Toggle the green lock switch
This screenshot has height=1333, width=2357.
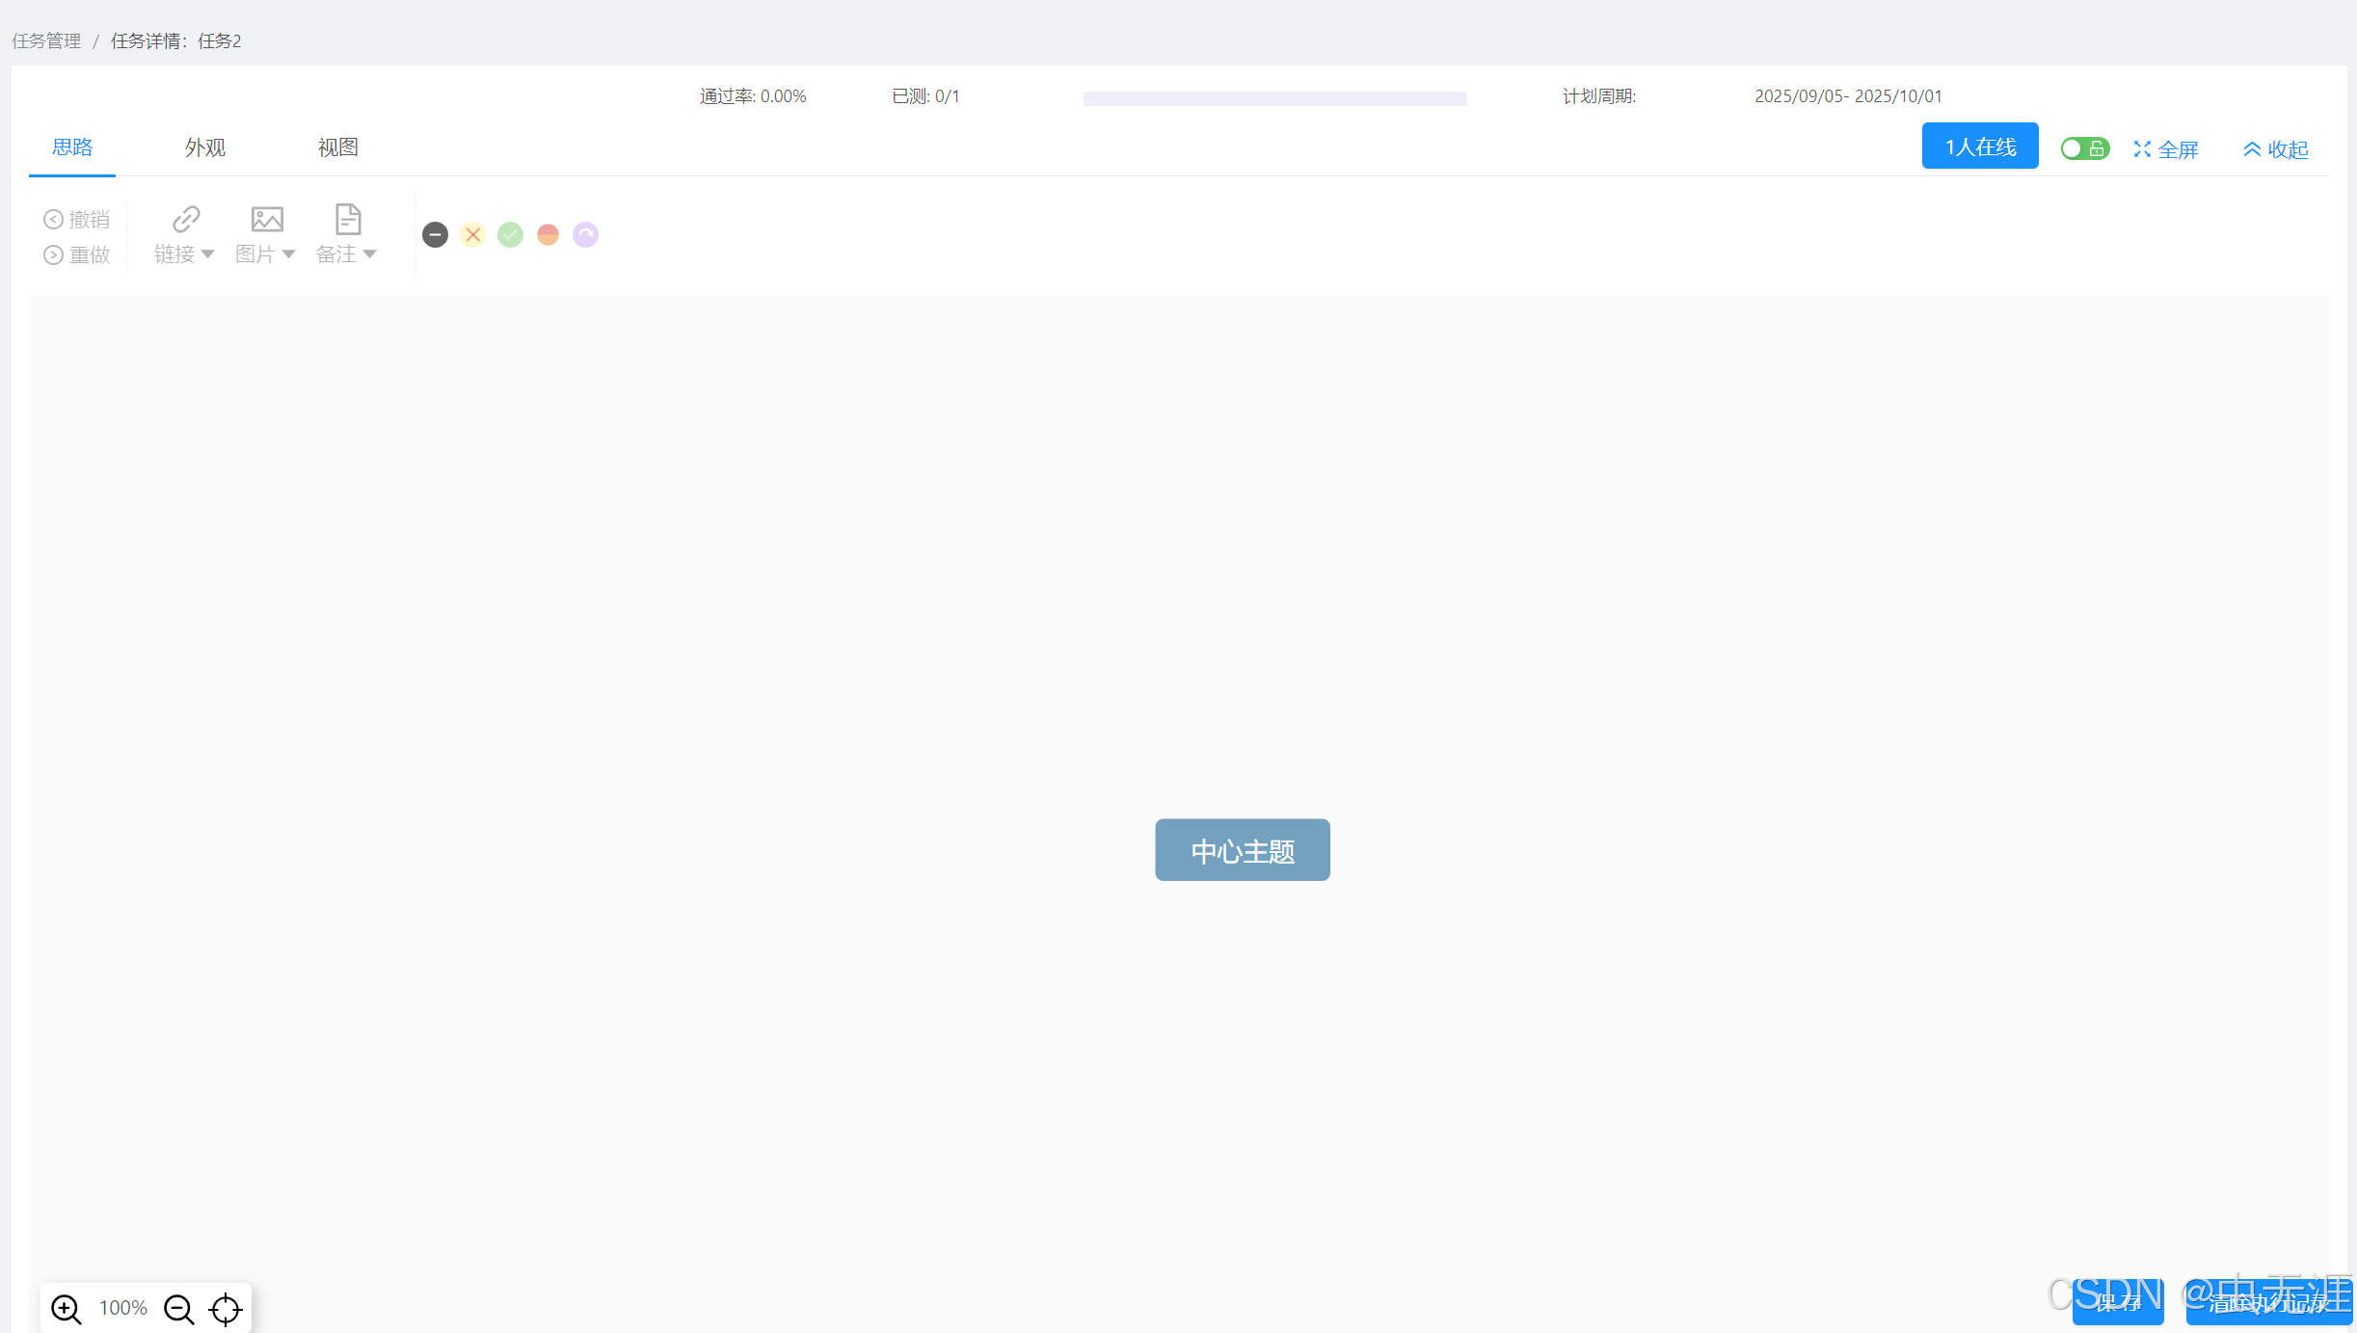(x=2084, y=148)
